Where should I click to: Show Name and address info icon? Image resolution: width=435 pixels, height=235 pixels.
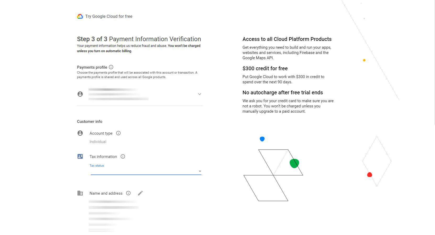pyautogui.click(x=128, y=193)
